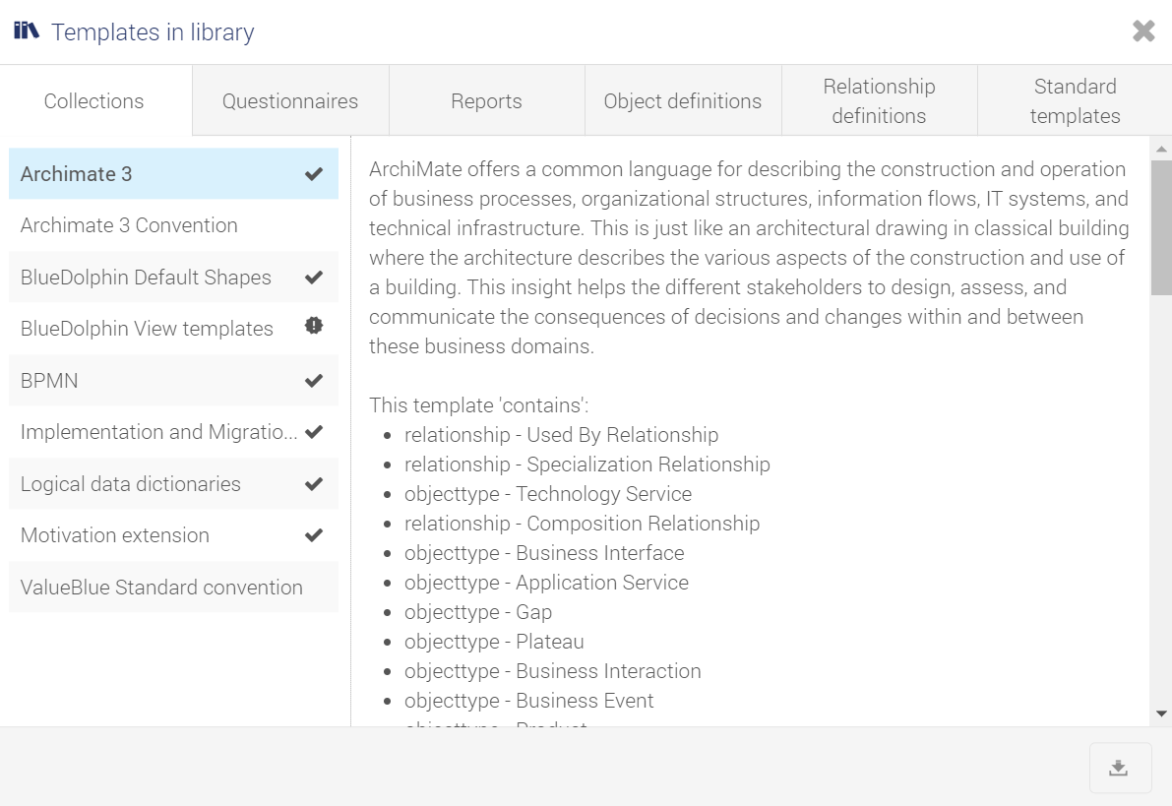Click 'objecttype - Business Event' item

[529, 701]
